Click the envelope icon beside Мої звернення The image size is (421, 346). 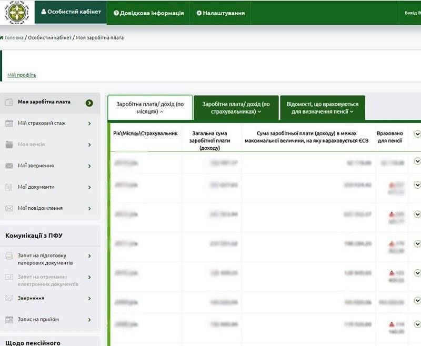click(x=8, y=166)
